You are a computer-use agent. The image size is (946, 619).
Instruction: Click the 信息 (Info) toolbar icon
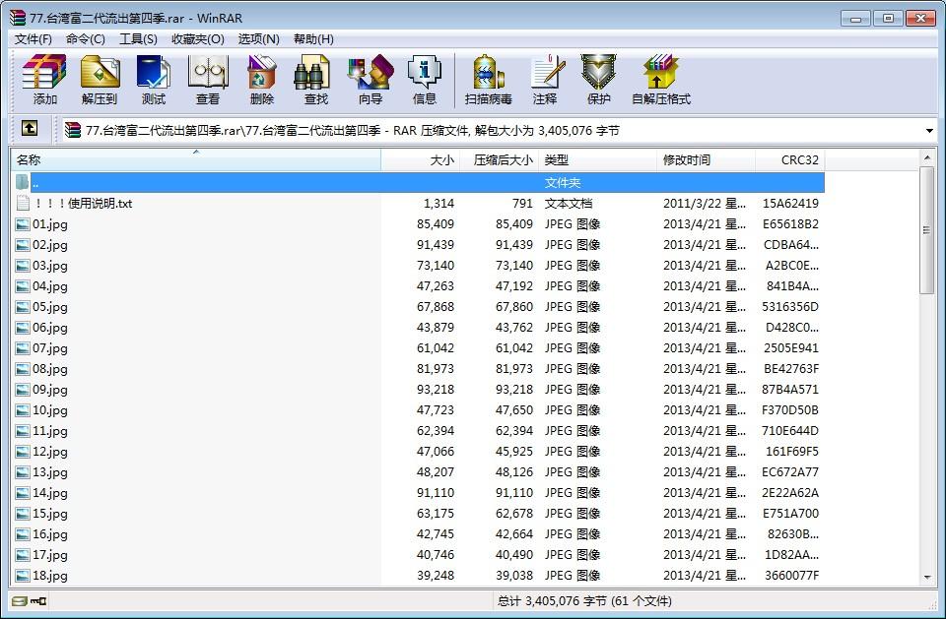(425, 79)
